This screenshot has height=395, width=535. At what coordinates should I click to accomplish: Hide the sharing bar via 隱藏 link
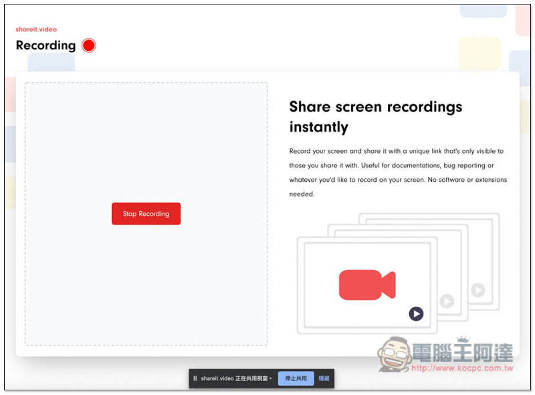click(x=324, y=378)
